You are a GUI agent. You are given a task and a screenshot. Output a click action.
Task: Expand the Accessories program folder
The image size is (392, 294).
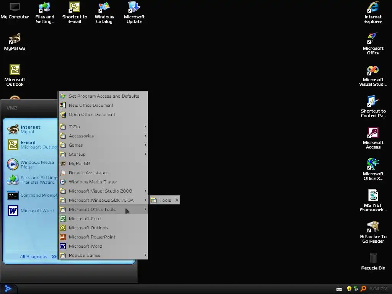coord(103,136)
